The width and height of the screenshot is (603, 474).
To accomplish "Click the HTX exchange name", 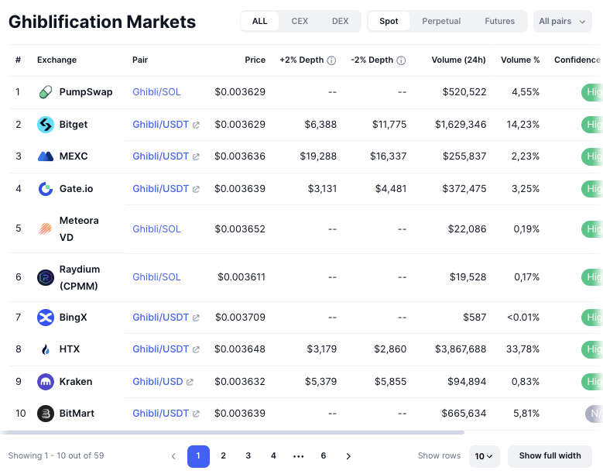I will coord(70,349).
